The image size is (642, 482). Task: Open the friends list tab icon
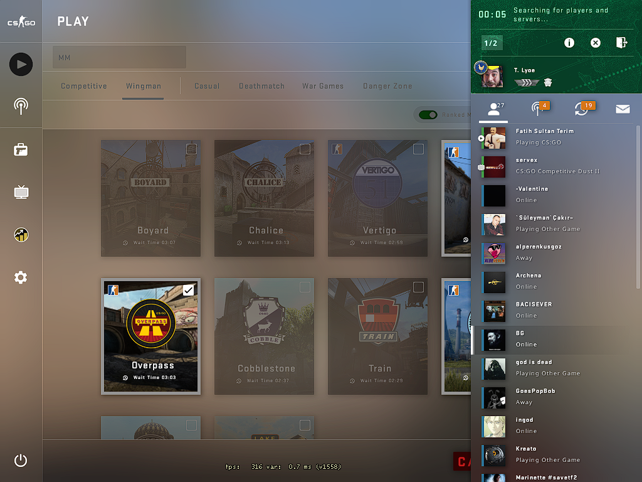click(x=494, y=109)
